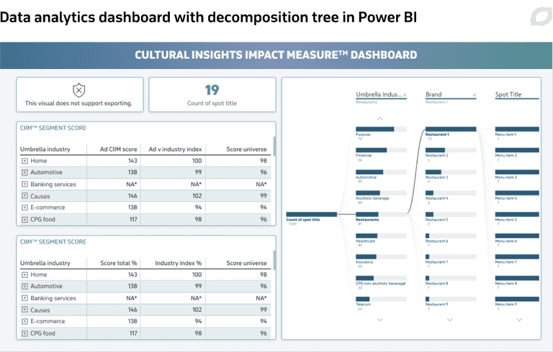553x352 pixels.
Task: Click the down chevron below the Telecom node
Action: pyautogui.click(x=380, y=319)
